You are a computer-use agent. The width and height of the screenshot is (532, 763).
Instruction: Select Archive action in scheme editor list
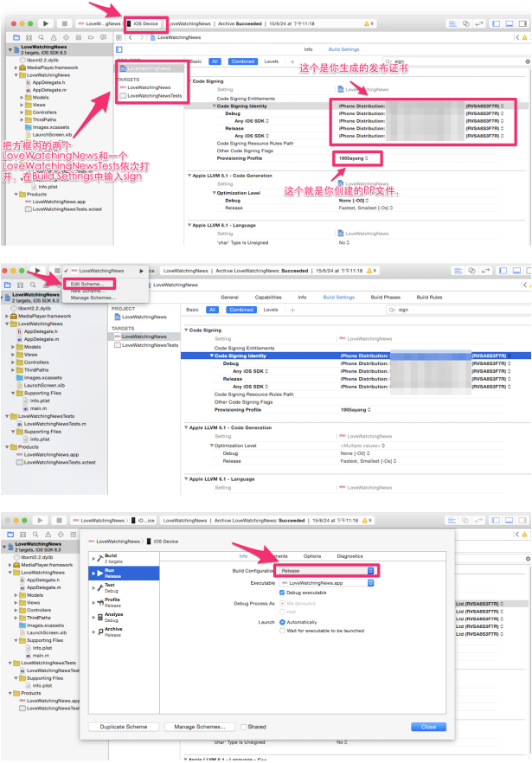(125, 632)
